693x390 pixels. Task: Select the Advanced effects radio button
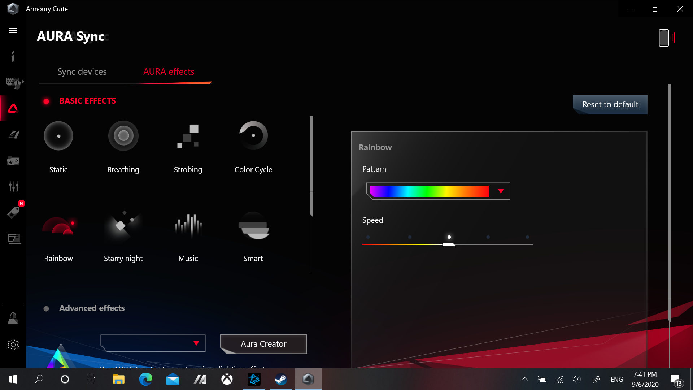46,309
